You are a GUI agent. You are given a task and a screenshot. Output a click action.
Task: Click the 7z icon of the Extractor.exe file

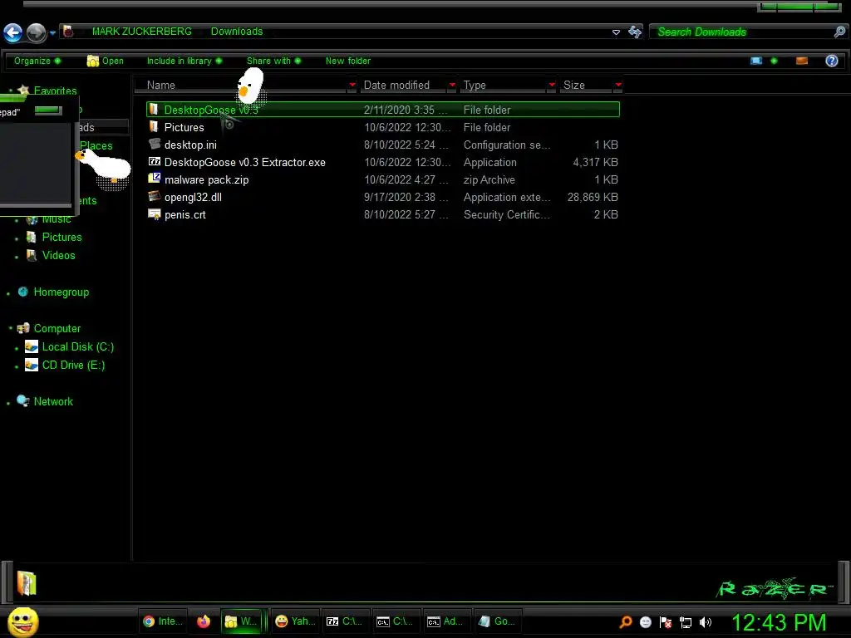click(x=154, y=162)
